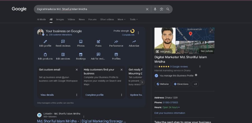Start voice search with the microphone icon
The width and height of the screenshot is (252, 123).
(x=155, y=9)
